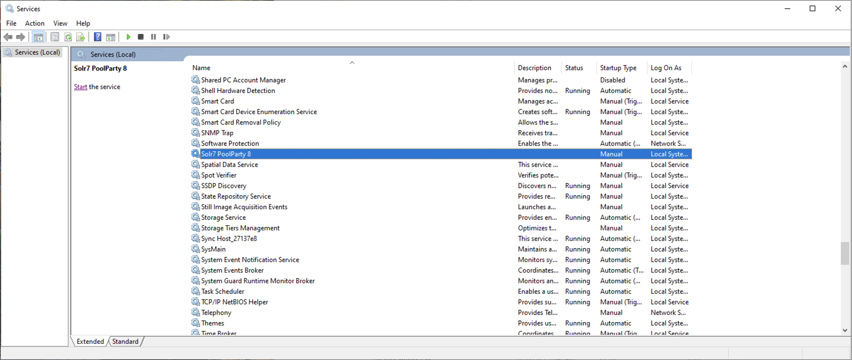The image size is (852, 360).
Task: Sort by the Startup Type column header
Action: [x=622, y=68]
